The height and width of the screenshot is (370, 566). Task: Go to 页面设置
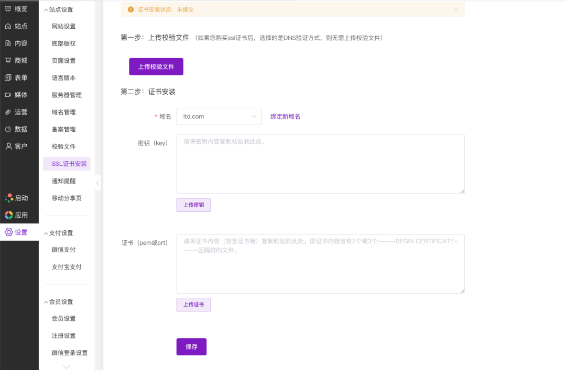(x=63, y=61)
